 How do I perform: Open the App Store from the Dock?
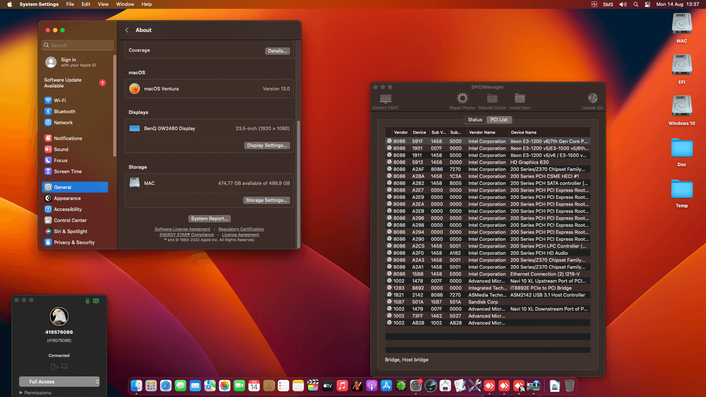point(386,386)
